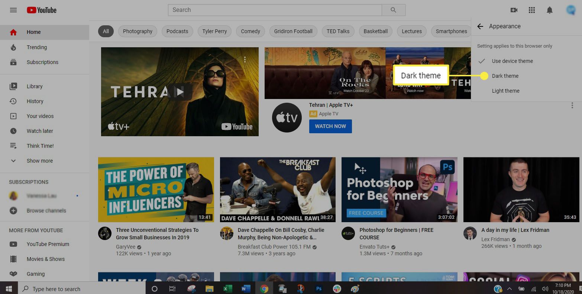Open Photoshop for Beginners title link
Image resolution: width=582 pixels, height=294 pixels.
coord(397,234)
